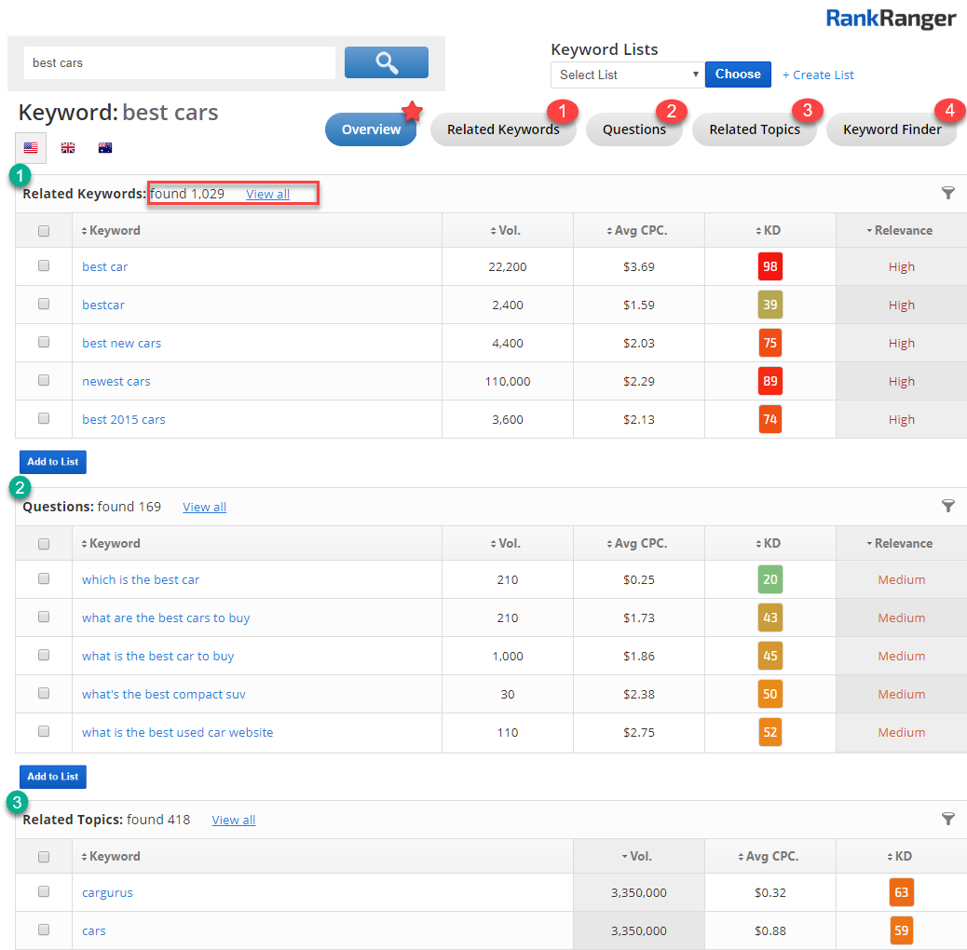
Task: Open filter for Questions table
Action: click(948, 506)
